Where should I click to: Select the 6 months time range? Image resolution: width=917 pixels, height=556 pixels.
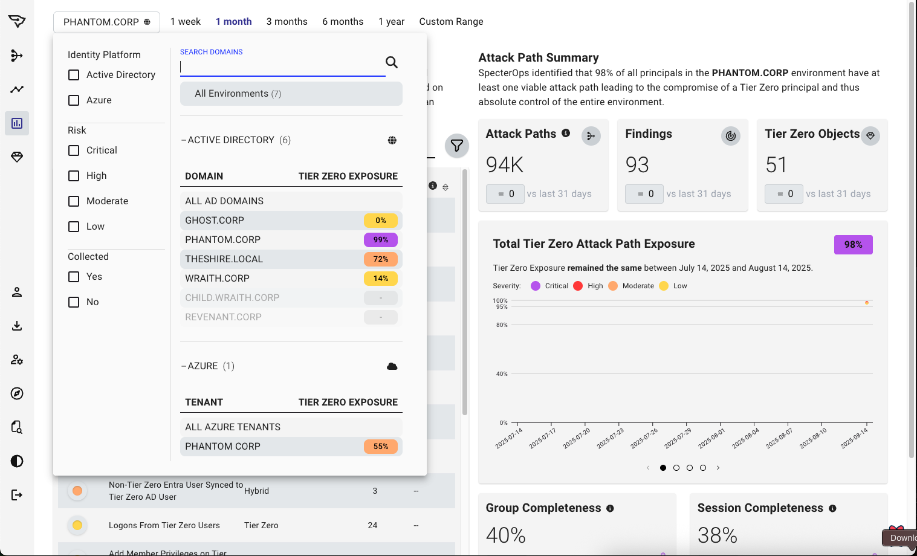tap(343, 22)
